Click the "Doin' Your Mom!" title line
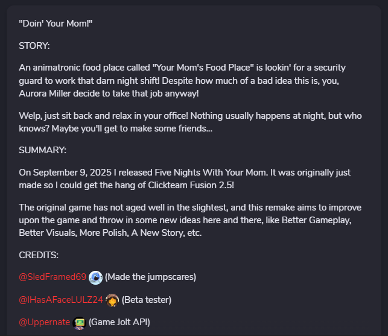 pyautogui.click(x=56, y=24)
